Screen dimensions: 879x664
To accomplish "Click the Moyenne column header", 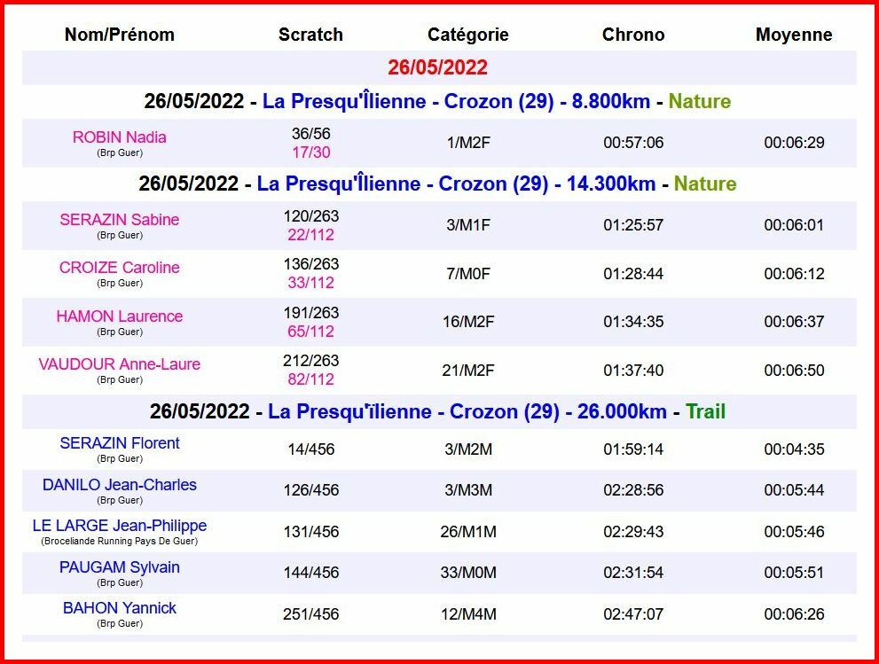I will (x=793, y=35).
